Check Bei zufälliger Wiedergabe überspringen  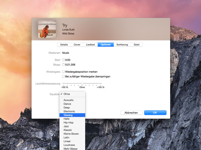tap(63, 76)
